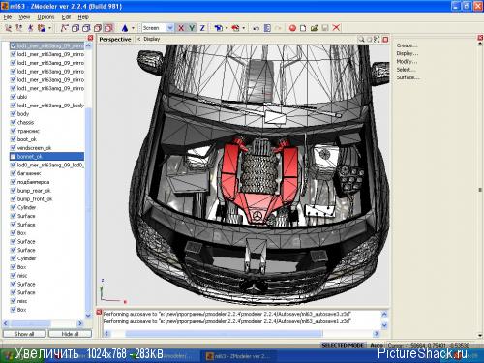This screenshot has width=484, height=363.
Task: Enable the bonnet_ok checkbox
Action: pyautogui.click(x=14, y=157)
